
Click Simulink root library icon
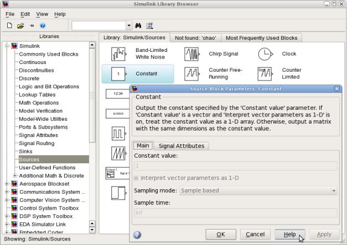[x=14, y=46]
